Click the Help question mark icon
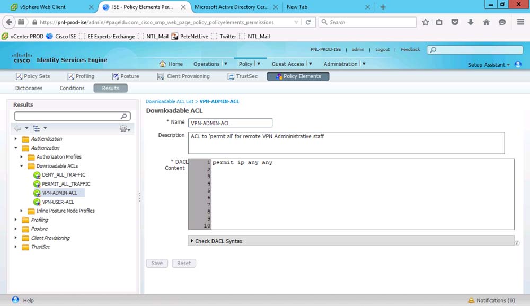 click(15, 300)
